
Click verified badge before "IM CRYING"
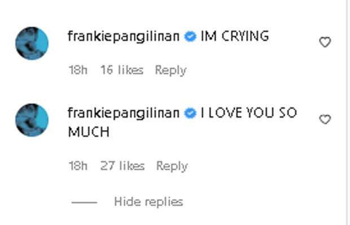pyautogui.click(x=190, y=37)
